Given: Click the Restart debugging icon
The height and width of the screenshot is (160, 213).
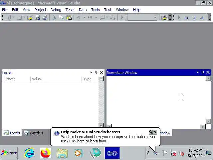Looking at the screenshot, I should click(x=201, y=18).
